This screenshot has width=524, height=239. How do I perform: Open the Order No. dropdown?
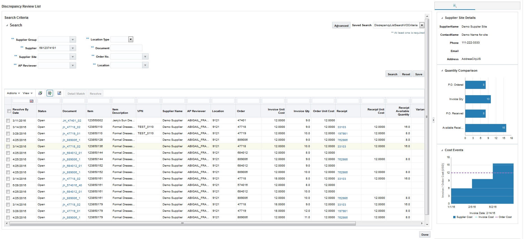(145, 57)
